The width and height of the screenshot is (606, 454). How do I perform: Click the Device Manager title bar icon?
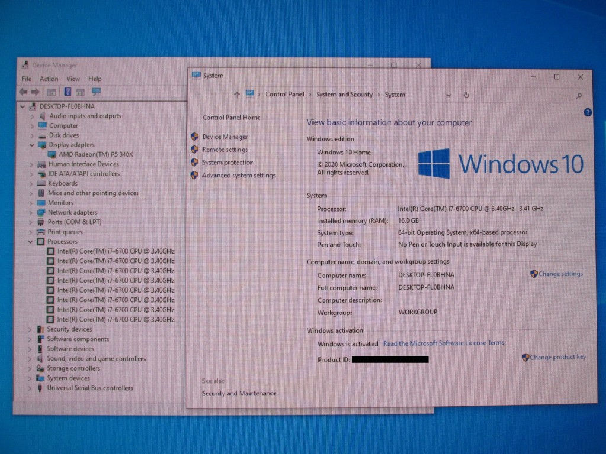25,64
